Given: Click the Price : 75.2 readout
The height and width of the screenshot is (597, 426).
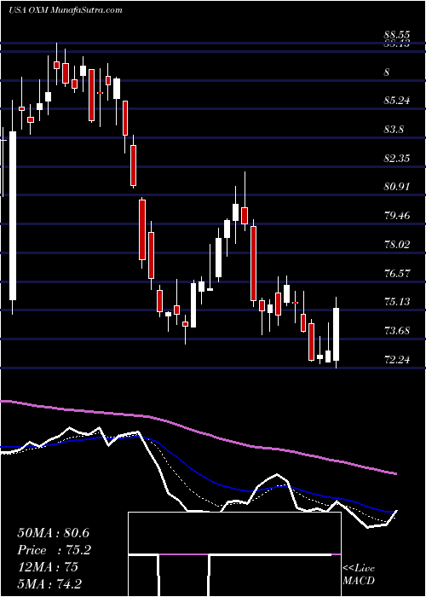Looking at the screenshot, I should 55,550.
